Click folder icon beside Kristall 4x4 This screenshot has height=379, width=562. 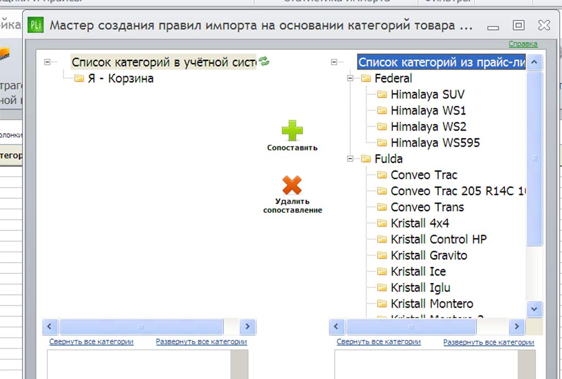click(x=382, y=223)
